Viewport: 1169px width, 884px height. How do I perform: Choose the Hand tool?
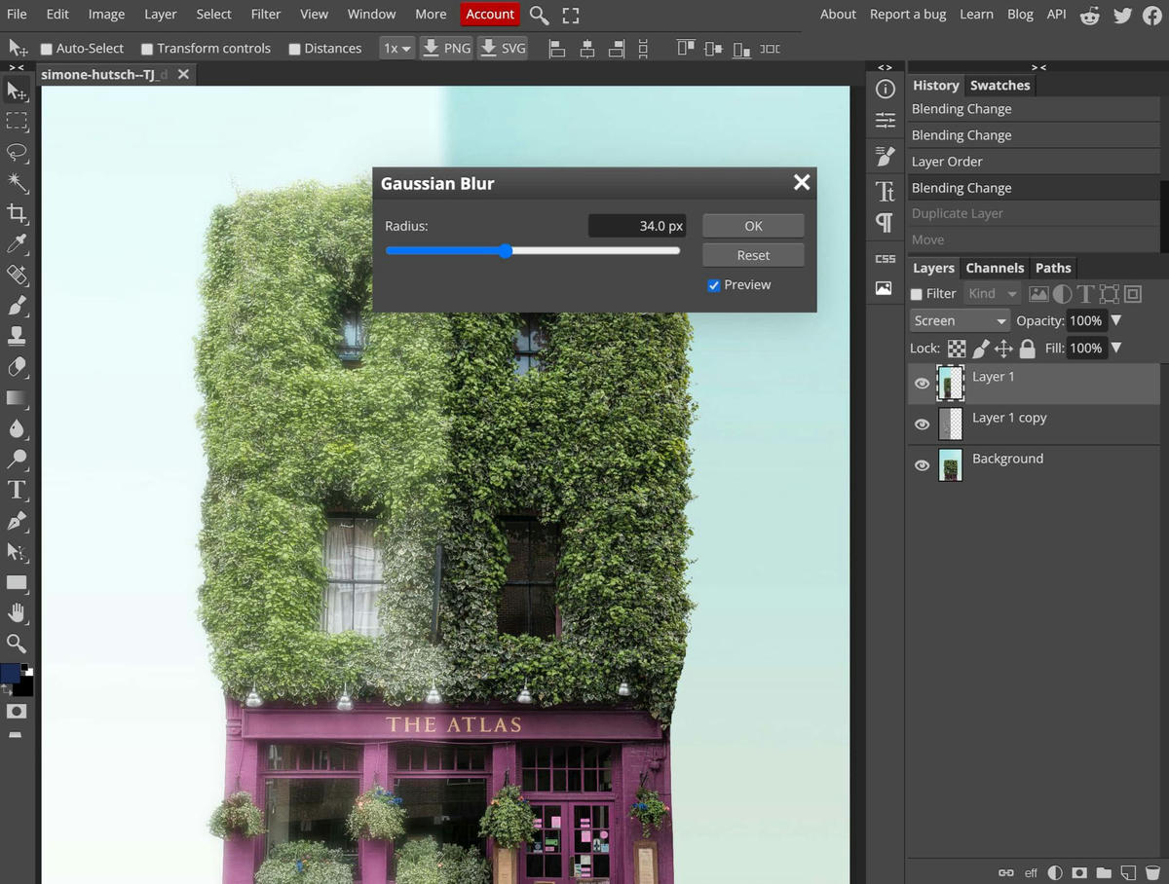(17, 612)
